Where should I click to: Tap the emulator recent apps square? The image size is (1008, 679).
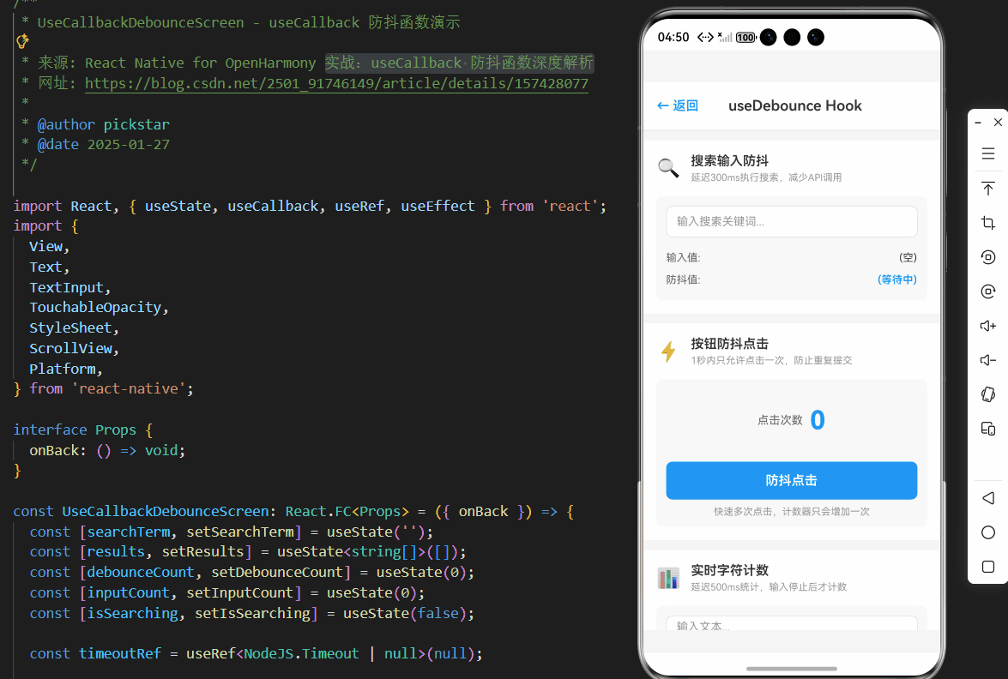[x=988, y=567]
